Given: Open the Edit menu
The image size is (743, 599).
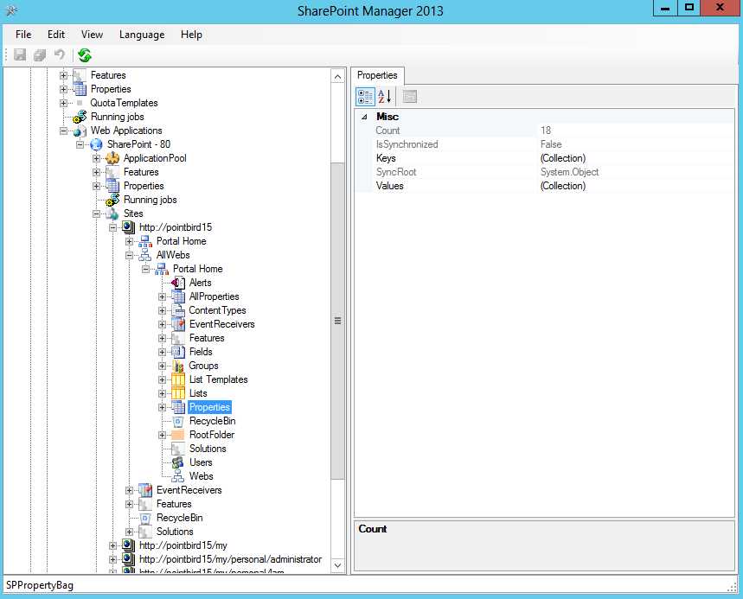Looking at the screenshot, I should (56, 35).
